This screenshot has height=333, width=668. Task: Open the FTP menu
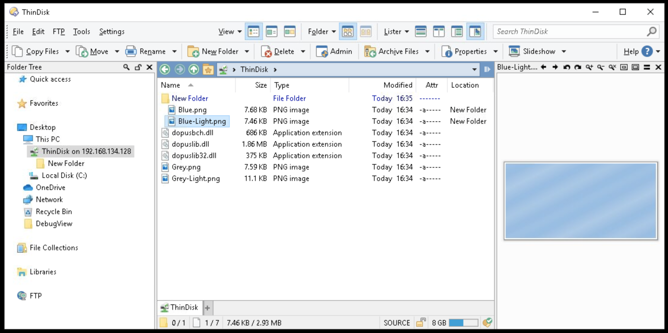(x=59, y=32)
